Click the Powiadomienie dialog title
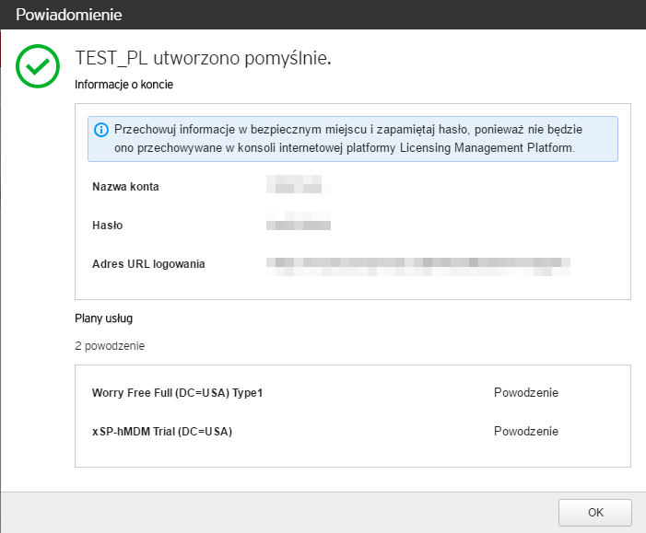This screenshot has height=533, width=646. click(x=68, y=15)
